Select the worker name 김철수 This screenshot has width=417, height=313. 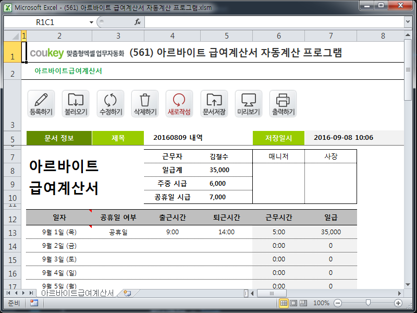point(219,156)
